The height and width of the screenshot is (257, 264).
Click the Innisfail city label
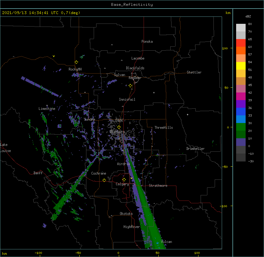[127, 100]
